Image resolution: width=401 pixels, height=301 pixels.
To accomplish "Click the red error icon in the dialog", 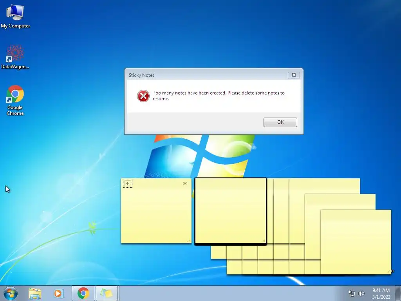I will 143,96.
